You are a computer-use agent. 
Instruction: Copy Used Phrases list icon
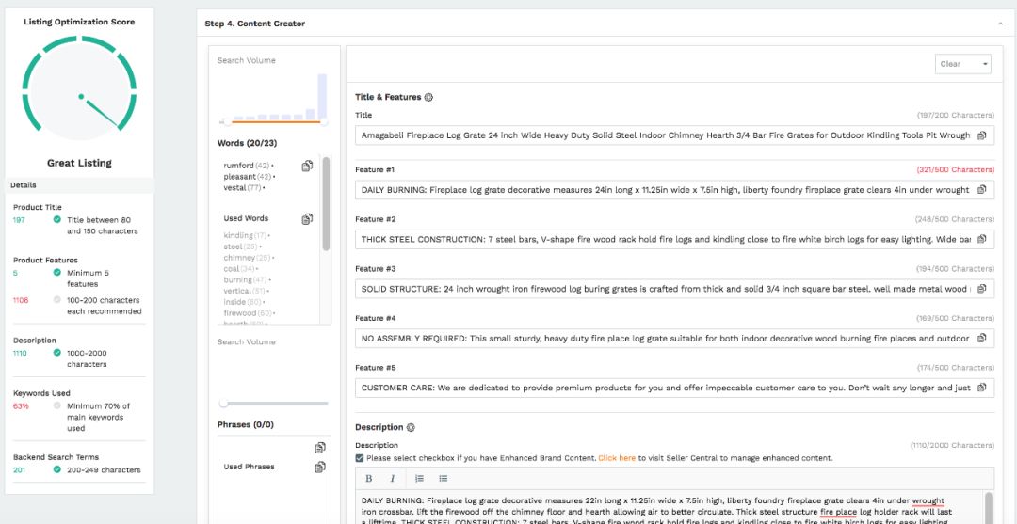click(x=320, y=467)
